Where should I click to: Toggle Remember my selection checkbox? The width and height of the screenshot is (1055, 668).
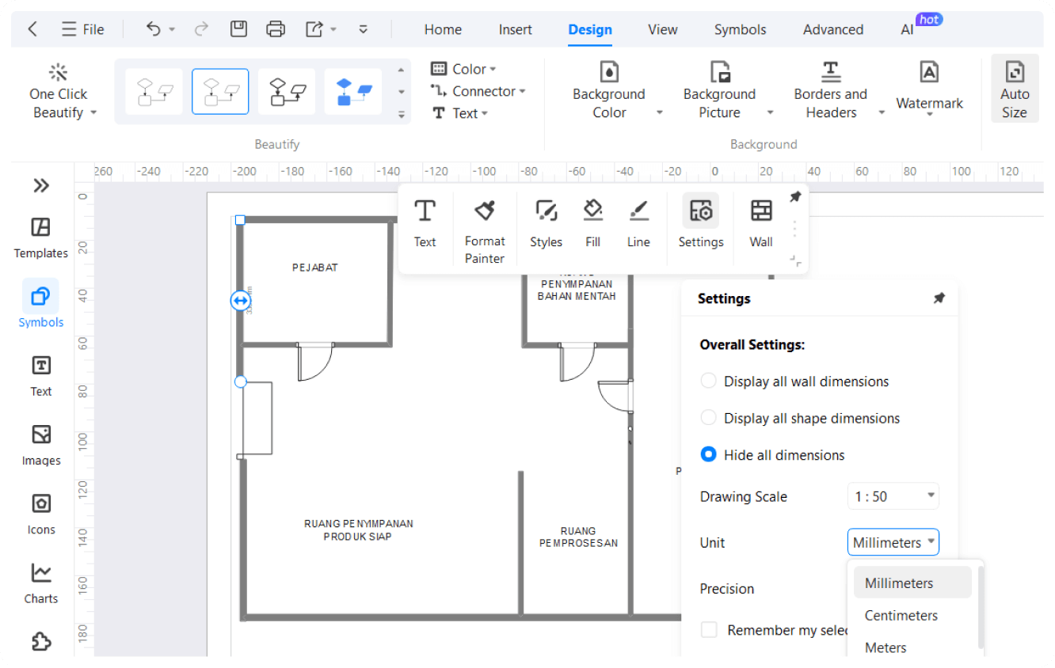coord(710,630)
